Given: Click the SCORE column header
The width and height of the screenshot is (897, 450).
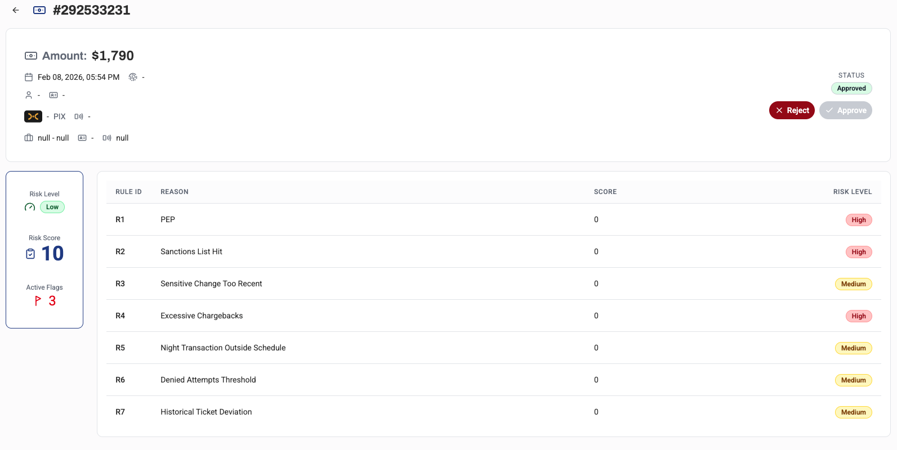Looking at the screenshot, I should pos(605,192).
